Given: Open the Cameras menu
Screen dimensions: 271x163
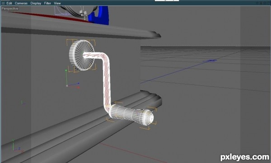Looking at the screenshot, I should (x=21, y=3).
